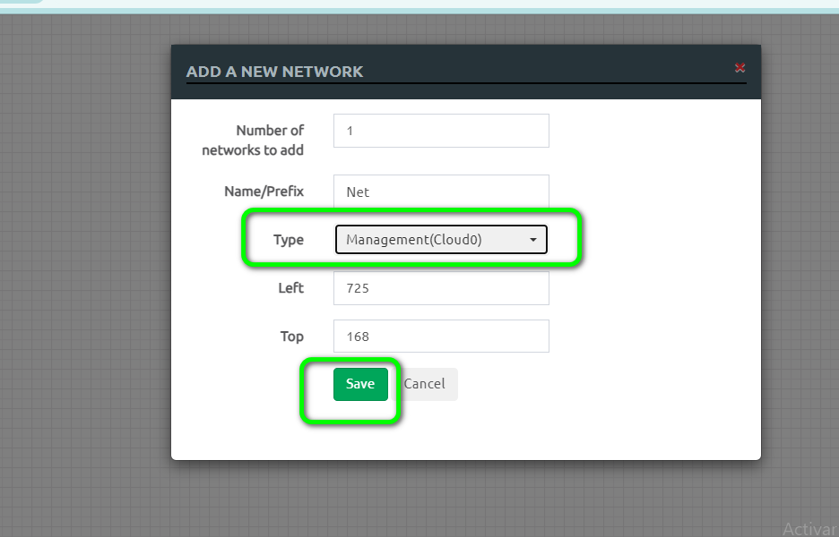Open the Type dropdown showing Management(Cloud0)

tap(430, 240)
